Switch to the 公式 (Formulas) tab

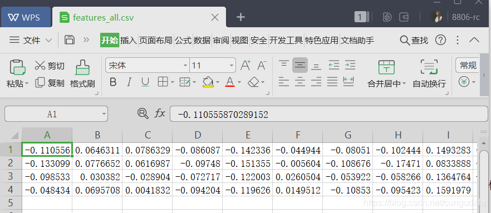click(183, 41)
